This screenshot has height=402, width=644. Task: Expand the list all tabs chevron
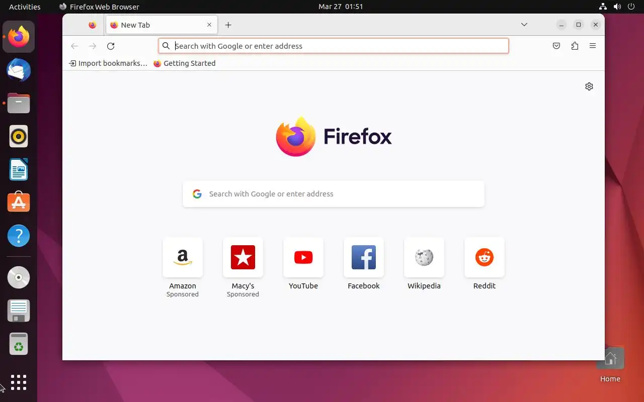(524, 25)
